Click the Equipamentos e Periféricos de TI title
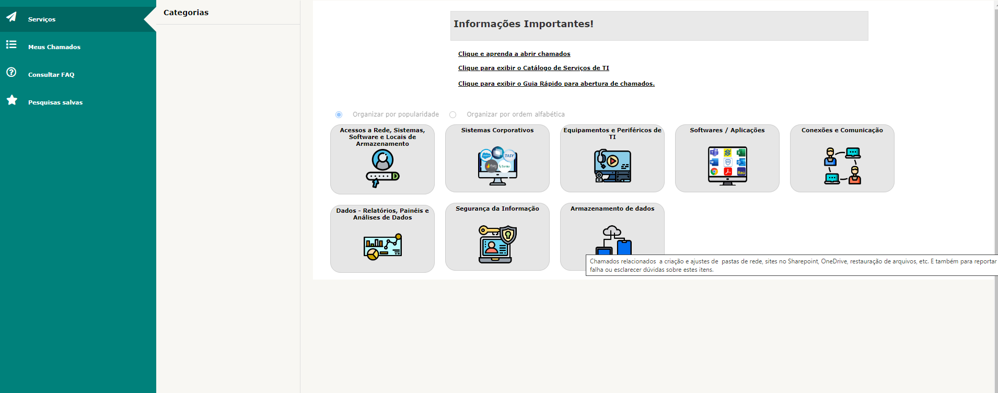This screenshot has width=998, height=393. coord(612,133)
